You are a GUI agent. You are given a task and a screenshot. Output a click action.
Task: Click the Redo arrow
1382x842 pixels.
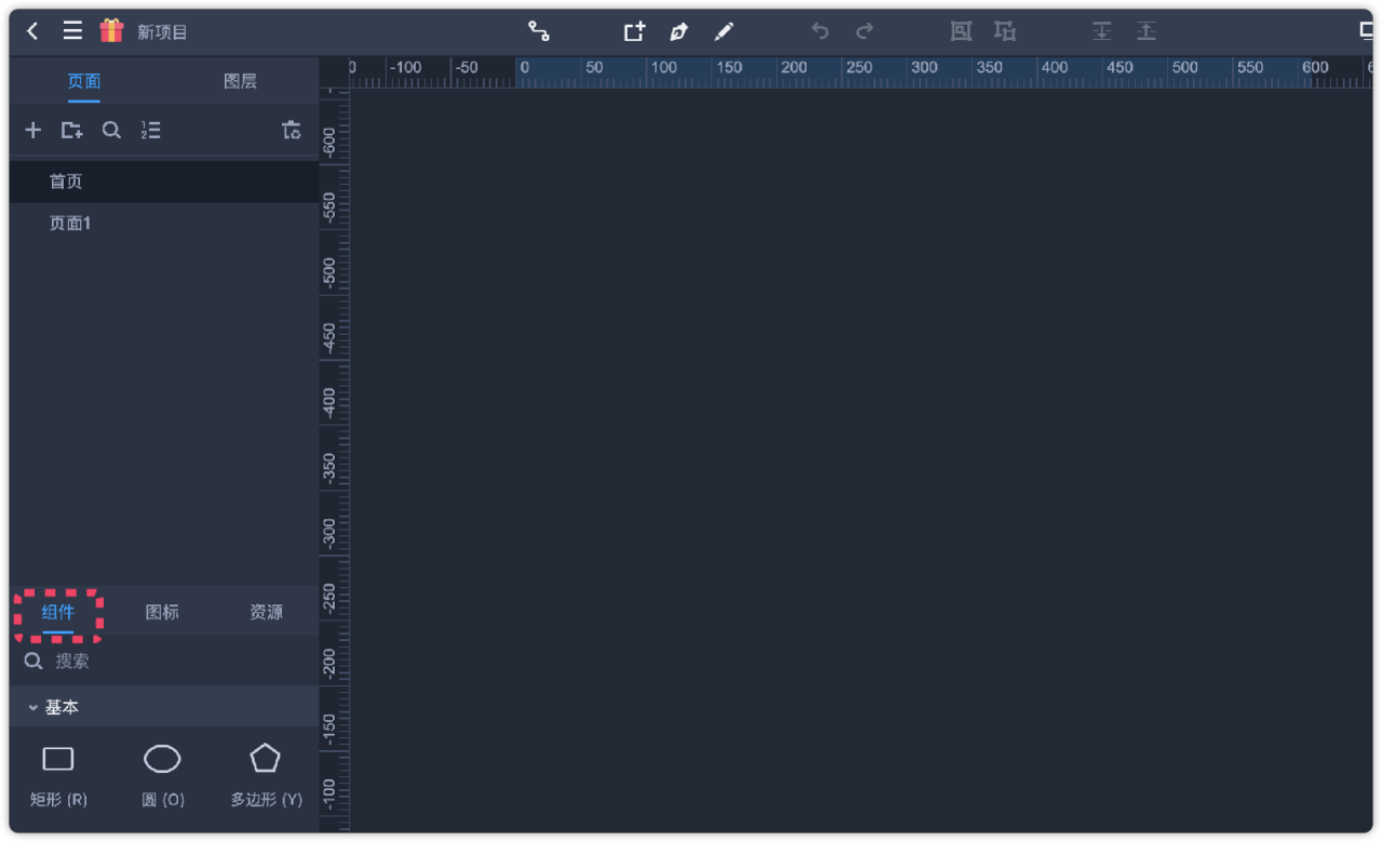click(x=864, y=32)
